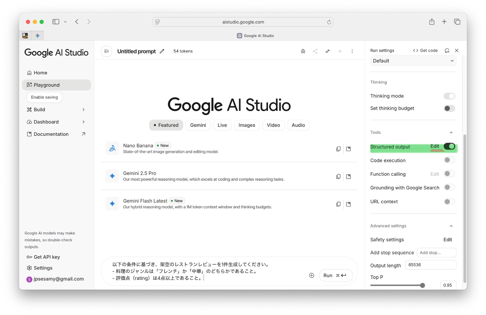Screen dimensions: 486x315
Task: Open Playground in sidebar
Action: point(57,85)
